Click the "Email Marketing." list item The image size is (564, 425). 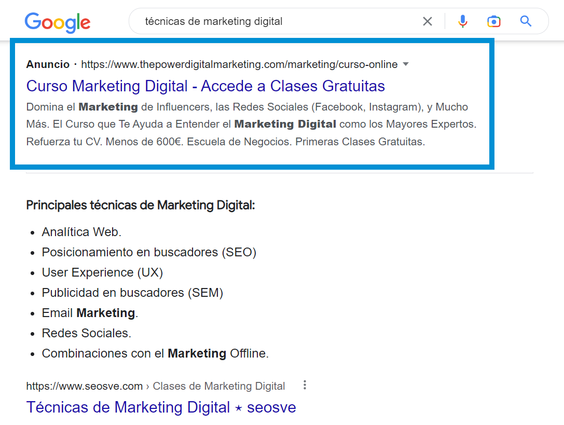click(90, 313)
